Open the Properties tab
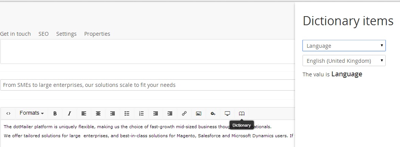Screen dimensions: 400x147 (97, 34)
